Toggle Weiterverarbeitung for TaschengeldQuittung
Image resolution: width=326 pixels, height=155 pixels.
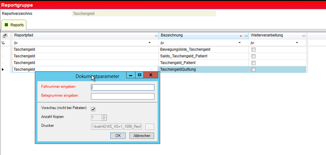click(x=254, y=70)
